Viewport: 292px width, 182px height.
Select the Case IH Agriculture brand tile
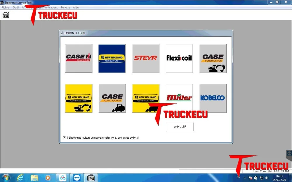click(x=79, y=59)
